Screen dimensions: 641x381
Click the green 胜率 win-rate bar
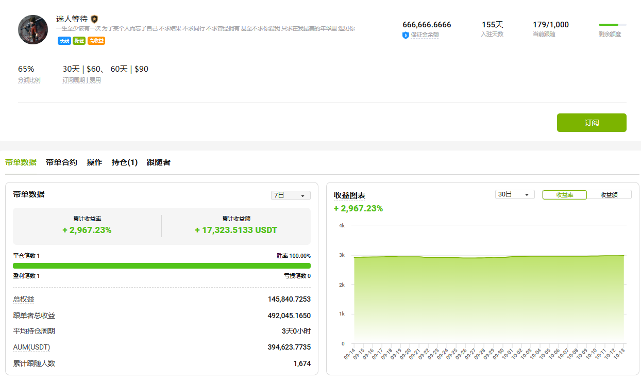(162, 266)
